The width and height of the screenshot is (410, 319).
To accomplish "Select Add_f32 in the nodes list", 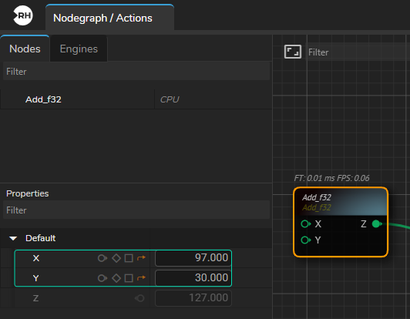I will click(x=43, y=99).
